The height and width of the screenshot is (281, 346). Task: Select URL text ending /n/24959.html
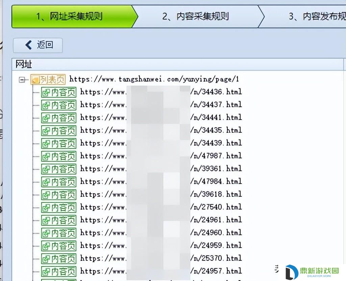tap(161, 245)
